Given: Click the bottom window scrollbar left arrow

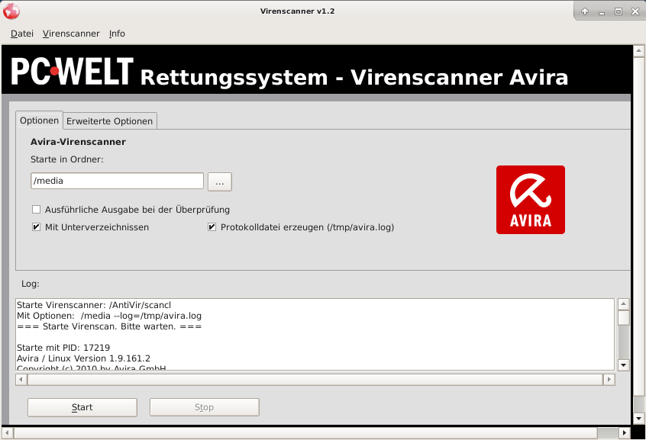Looking at the screenshot, I should pos(8,433).
